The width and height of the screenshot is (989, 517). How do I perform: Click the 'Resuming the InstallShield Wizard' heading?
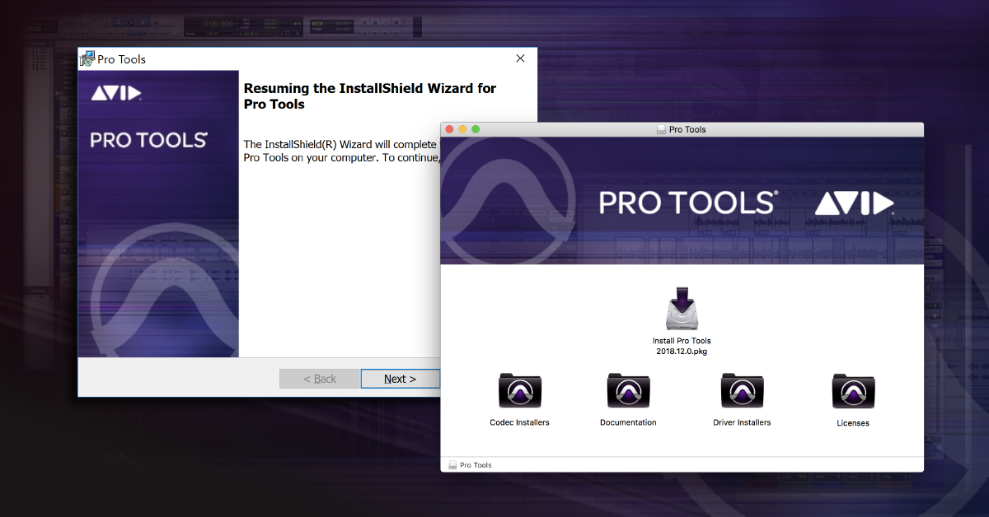tap(370, 96)
